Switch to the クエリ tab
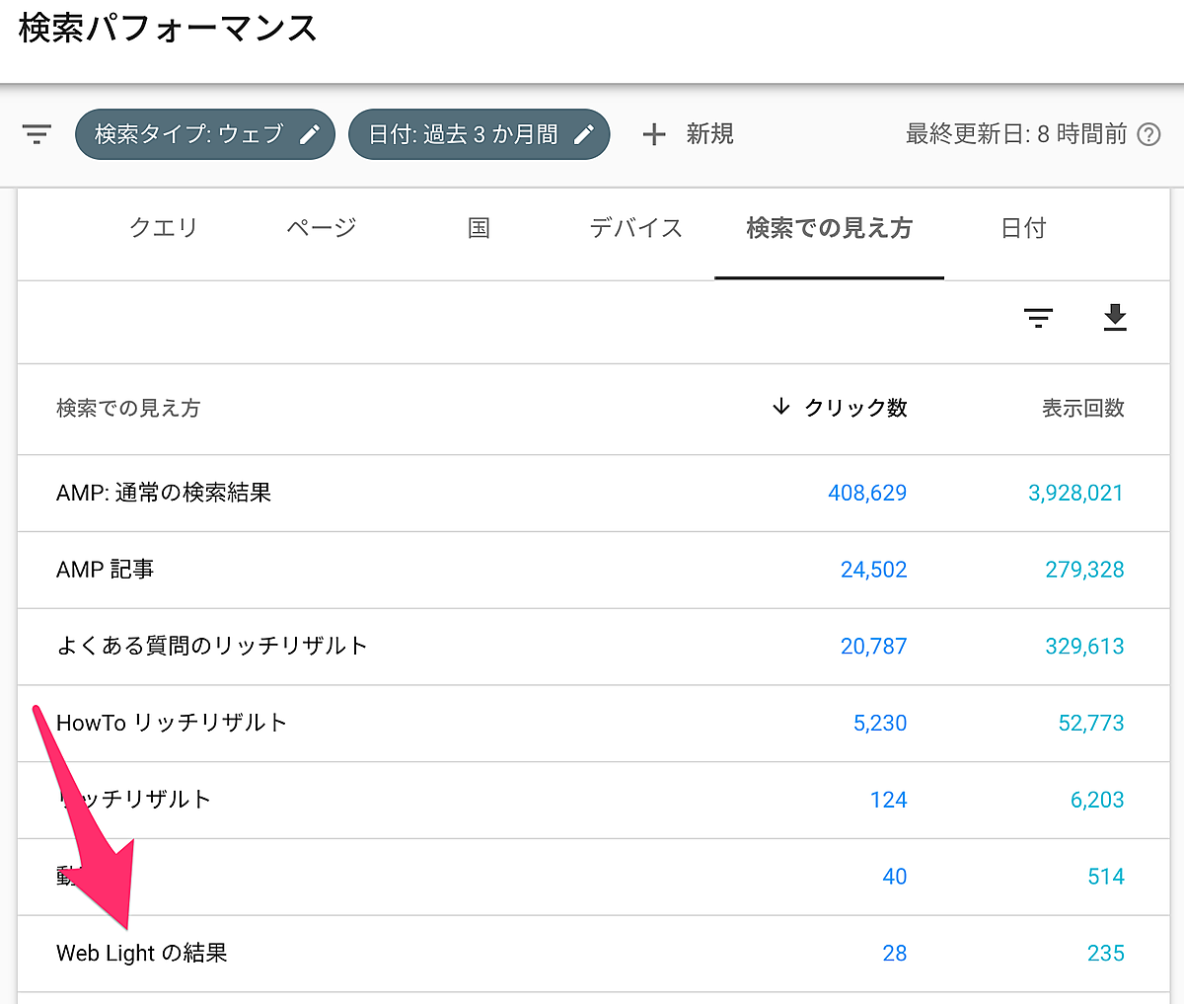The image size is (1184, 1004). point(164,228)
